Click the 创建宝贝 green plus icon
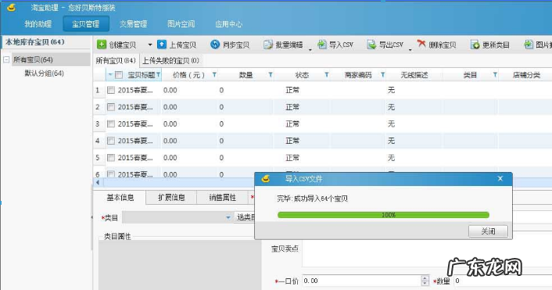 [x=102, y=45]
